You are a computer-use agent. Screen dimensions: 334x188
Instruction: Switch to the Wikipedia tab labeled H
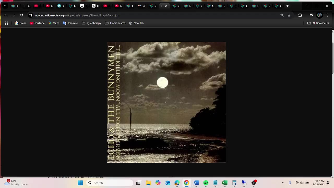pyautogui.click(x=83, y=6)
